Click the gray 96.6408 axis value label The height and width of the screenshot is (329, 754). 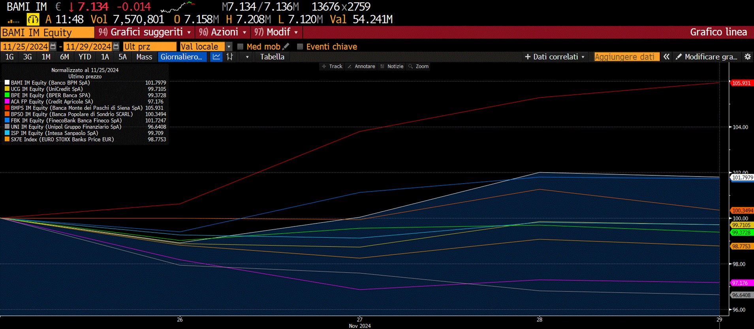coord(741,295)
